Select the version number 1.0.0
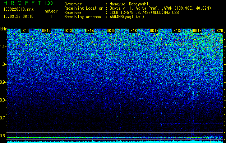The image size is (226, 143). click(x=49, y=3)
